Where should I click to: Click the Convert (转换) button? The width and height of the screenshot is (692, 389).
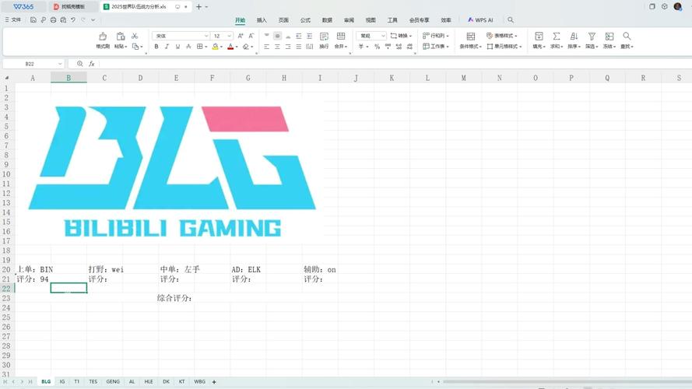401,36
